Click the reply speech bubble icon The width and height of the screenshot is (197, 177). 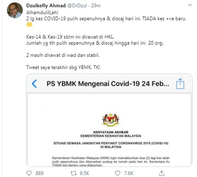coord(29,173)
